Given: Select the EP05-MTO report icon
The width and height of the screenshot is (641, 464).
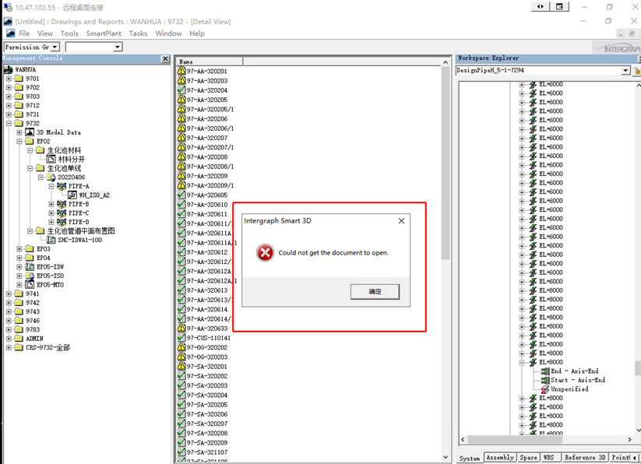Looking at the screenshot, I should (30, 285).
